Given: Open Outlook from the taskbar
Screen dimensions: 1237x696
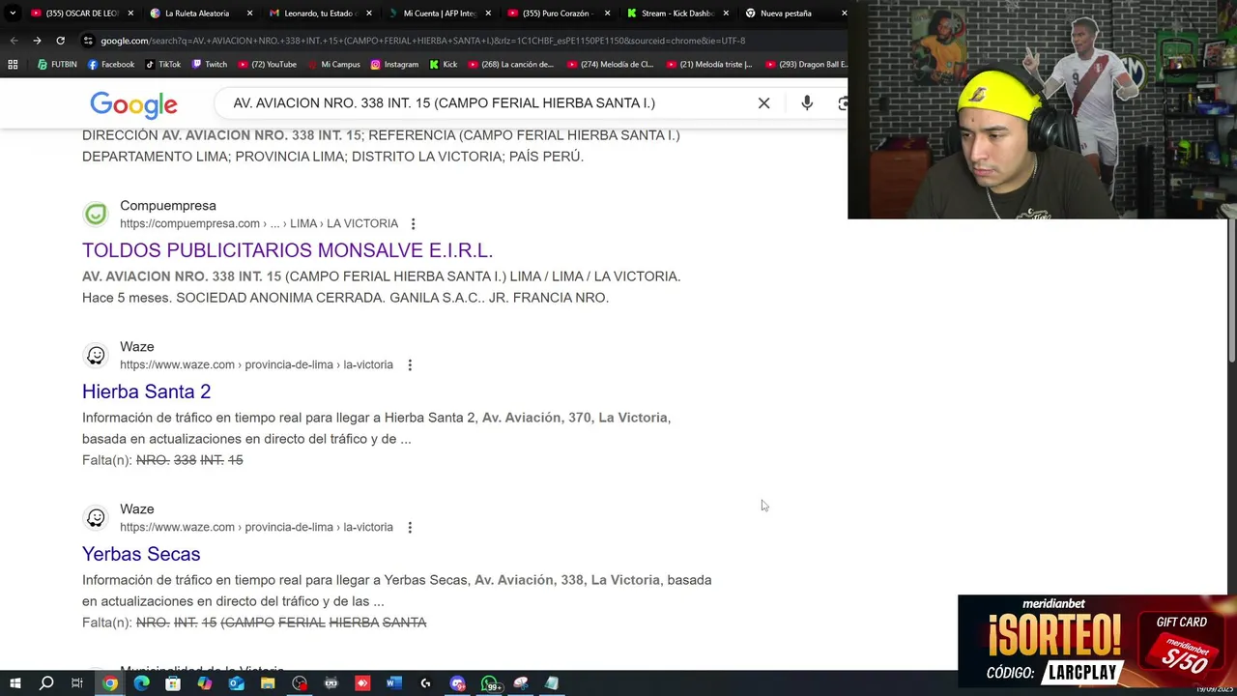Looking at the screenshot, I should (x=236, y=683).
